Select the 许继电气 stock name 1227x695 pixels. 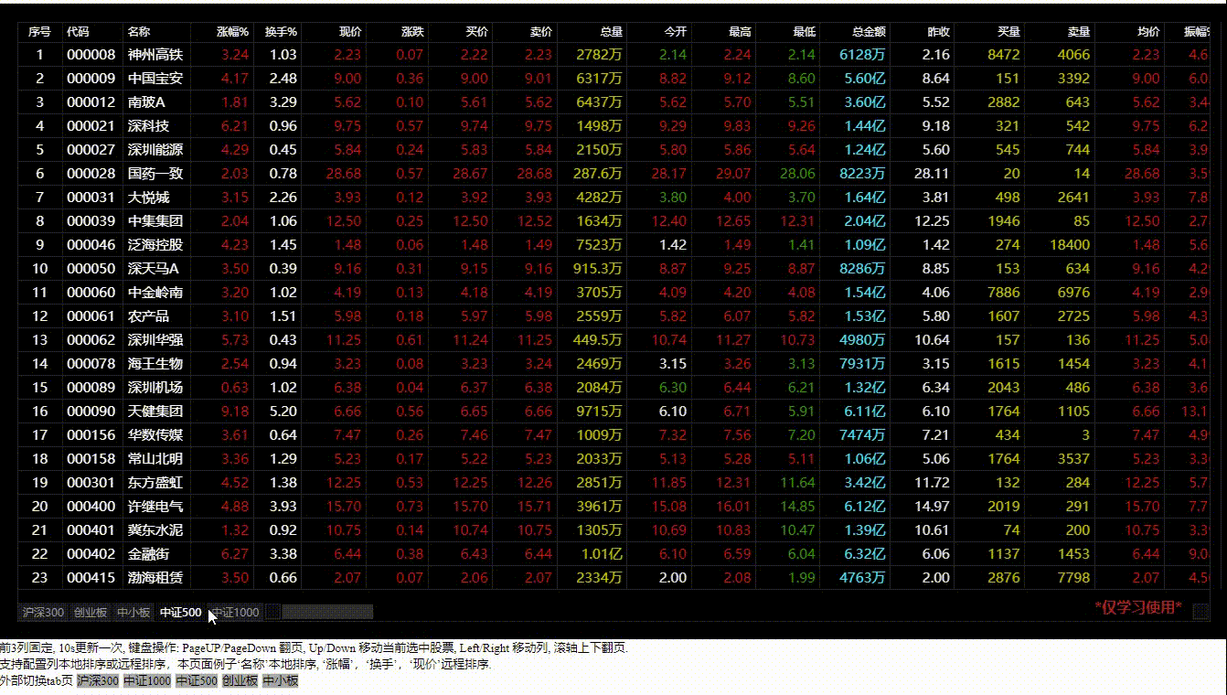[155, 507]
